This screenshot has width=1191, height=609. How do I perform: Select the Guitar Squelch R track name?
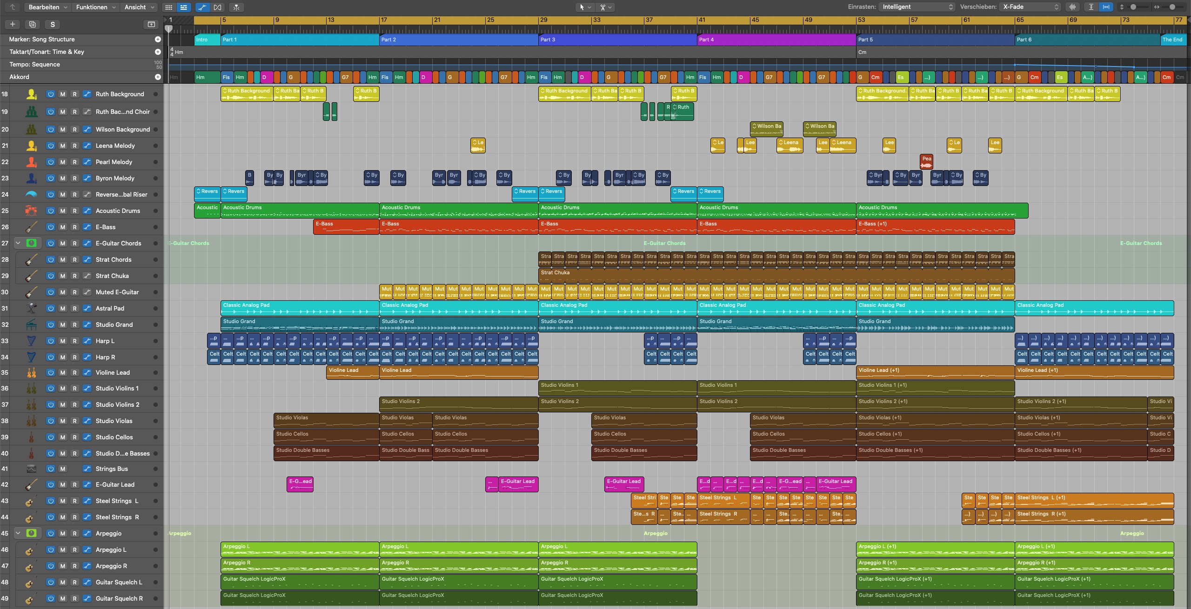tap(119, 598)
